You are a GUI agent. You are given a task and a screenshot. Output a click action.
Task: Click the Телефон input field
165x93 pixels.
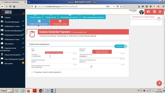[x=54, y=56]
